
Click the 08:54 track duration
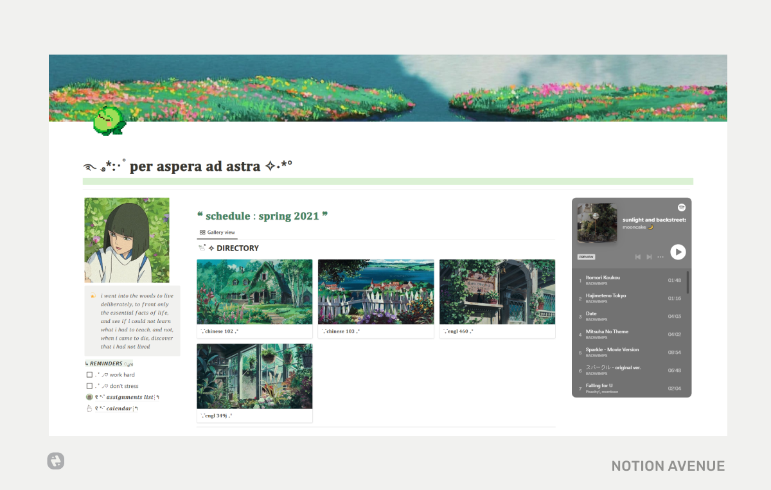tap(675, 353)
